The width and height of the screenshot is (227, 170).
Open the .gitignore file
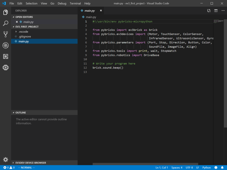(x=44, y=37)
